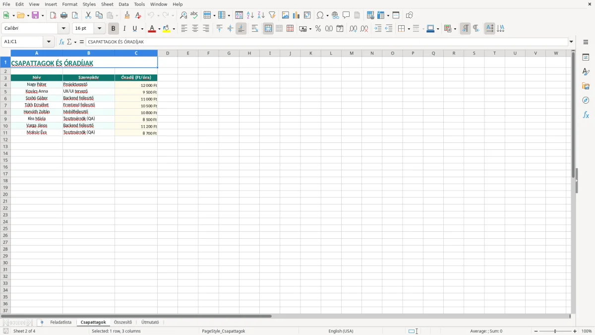595x335 pixels.
Task: Click English (USA) language in status bar
Action: 341,331
